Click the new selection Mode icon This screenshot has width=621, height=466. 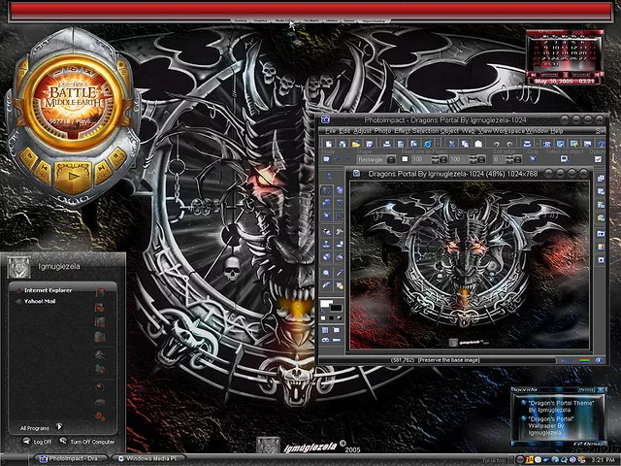[x=326, y=159]
